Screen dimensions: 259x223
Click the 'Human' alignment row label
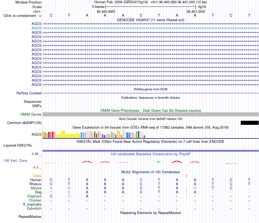36,180
